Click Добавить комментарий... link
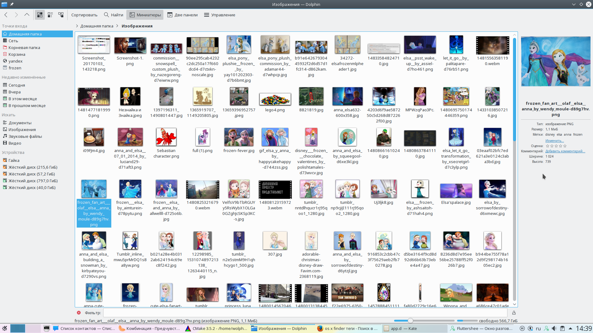593x333 pixels. [565, 151]
